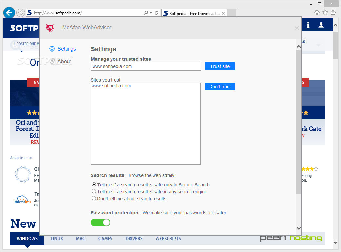This screenshot has width=341, height=252.
Task: Select the LINUX category tab
Action: (57, 239)
